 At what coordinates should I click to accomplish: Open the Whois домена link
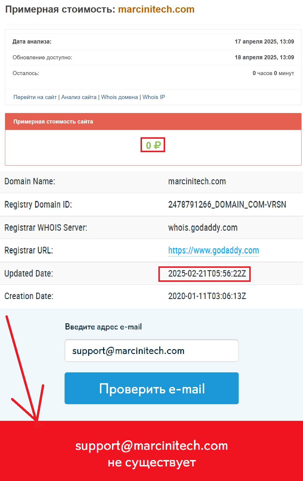click(x=120, y=97)
